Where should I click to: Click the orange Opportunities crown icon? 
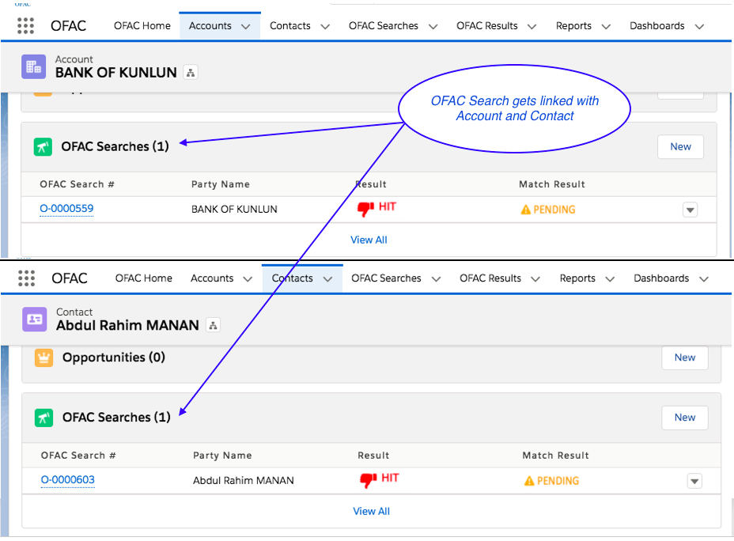(44, 358)
